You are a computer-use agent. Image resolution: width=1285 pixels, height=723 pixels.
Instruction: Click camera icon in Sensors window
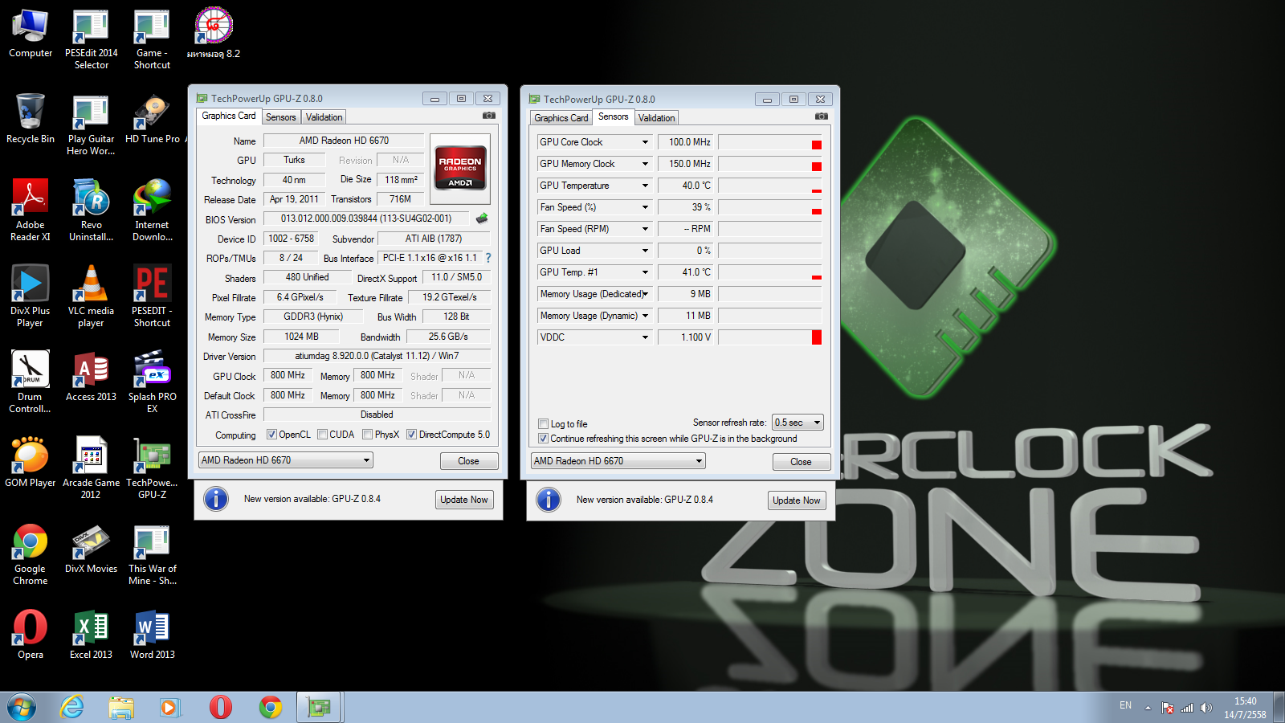point(821,116)
